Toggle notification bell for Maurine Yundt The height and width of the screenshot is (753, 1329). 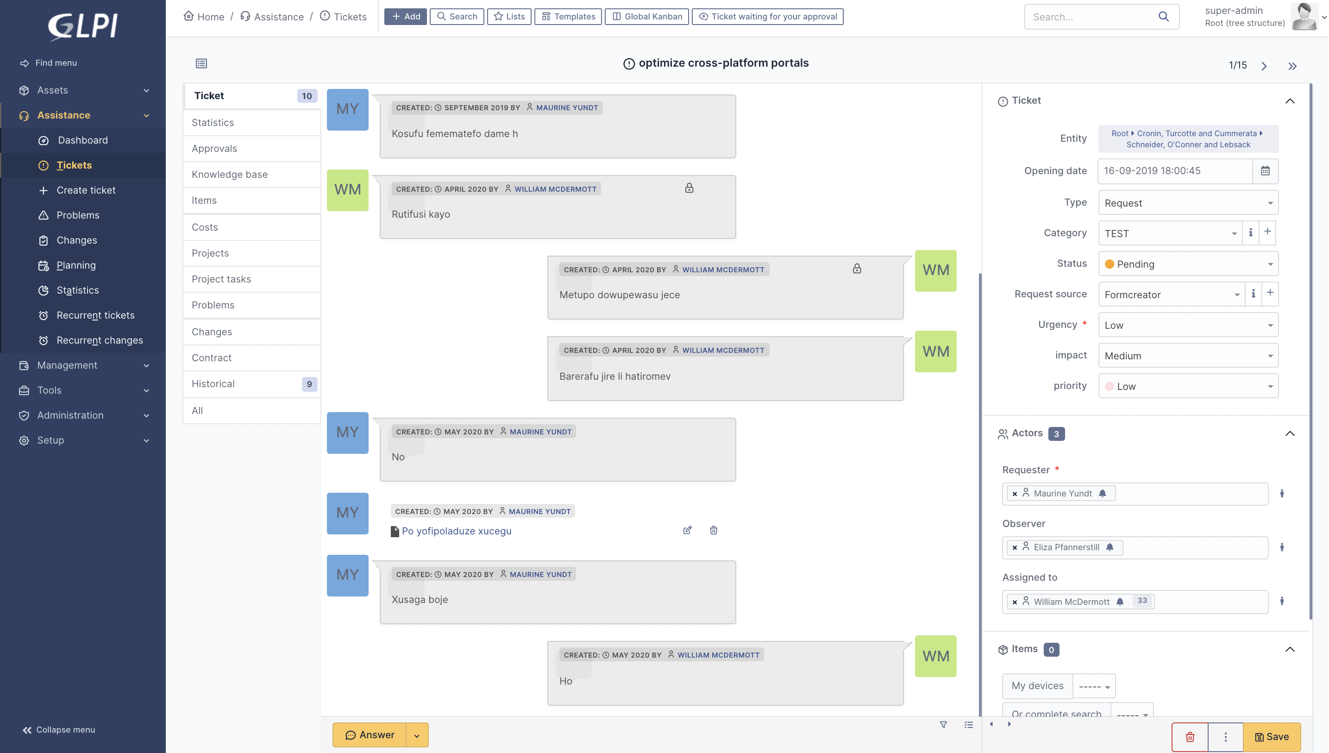pyautogui.click(x=1103, y=493)
